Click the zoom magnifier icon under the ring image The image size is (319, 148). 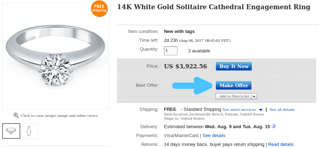click(x=16, y=115)
